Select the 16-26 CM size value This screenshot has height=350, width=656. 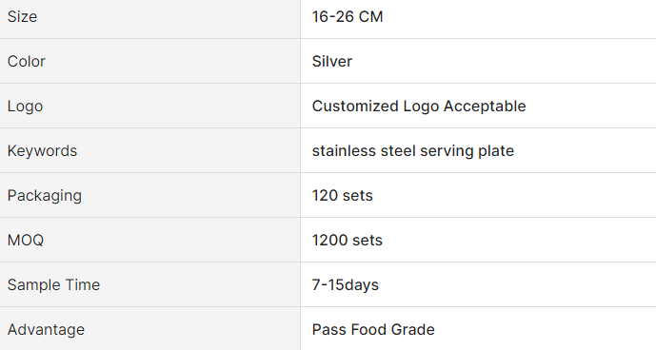pyautogui.click(x=348, y=17)
